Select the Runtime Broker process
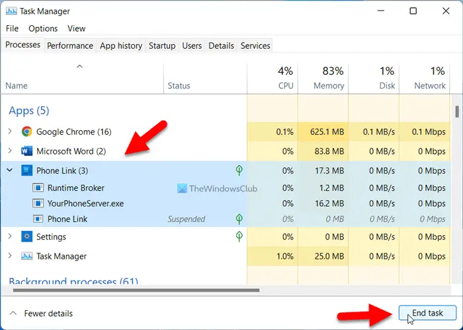 pos(226,187)
